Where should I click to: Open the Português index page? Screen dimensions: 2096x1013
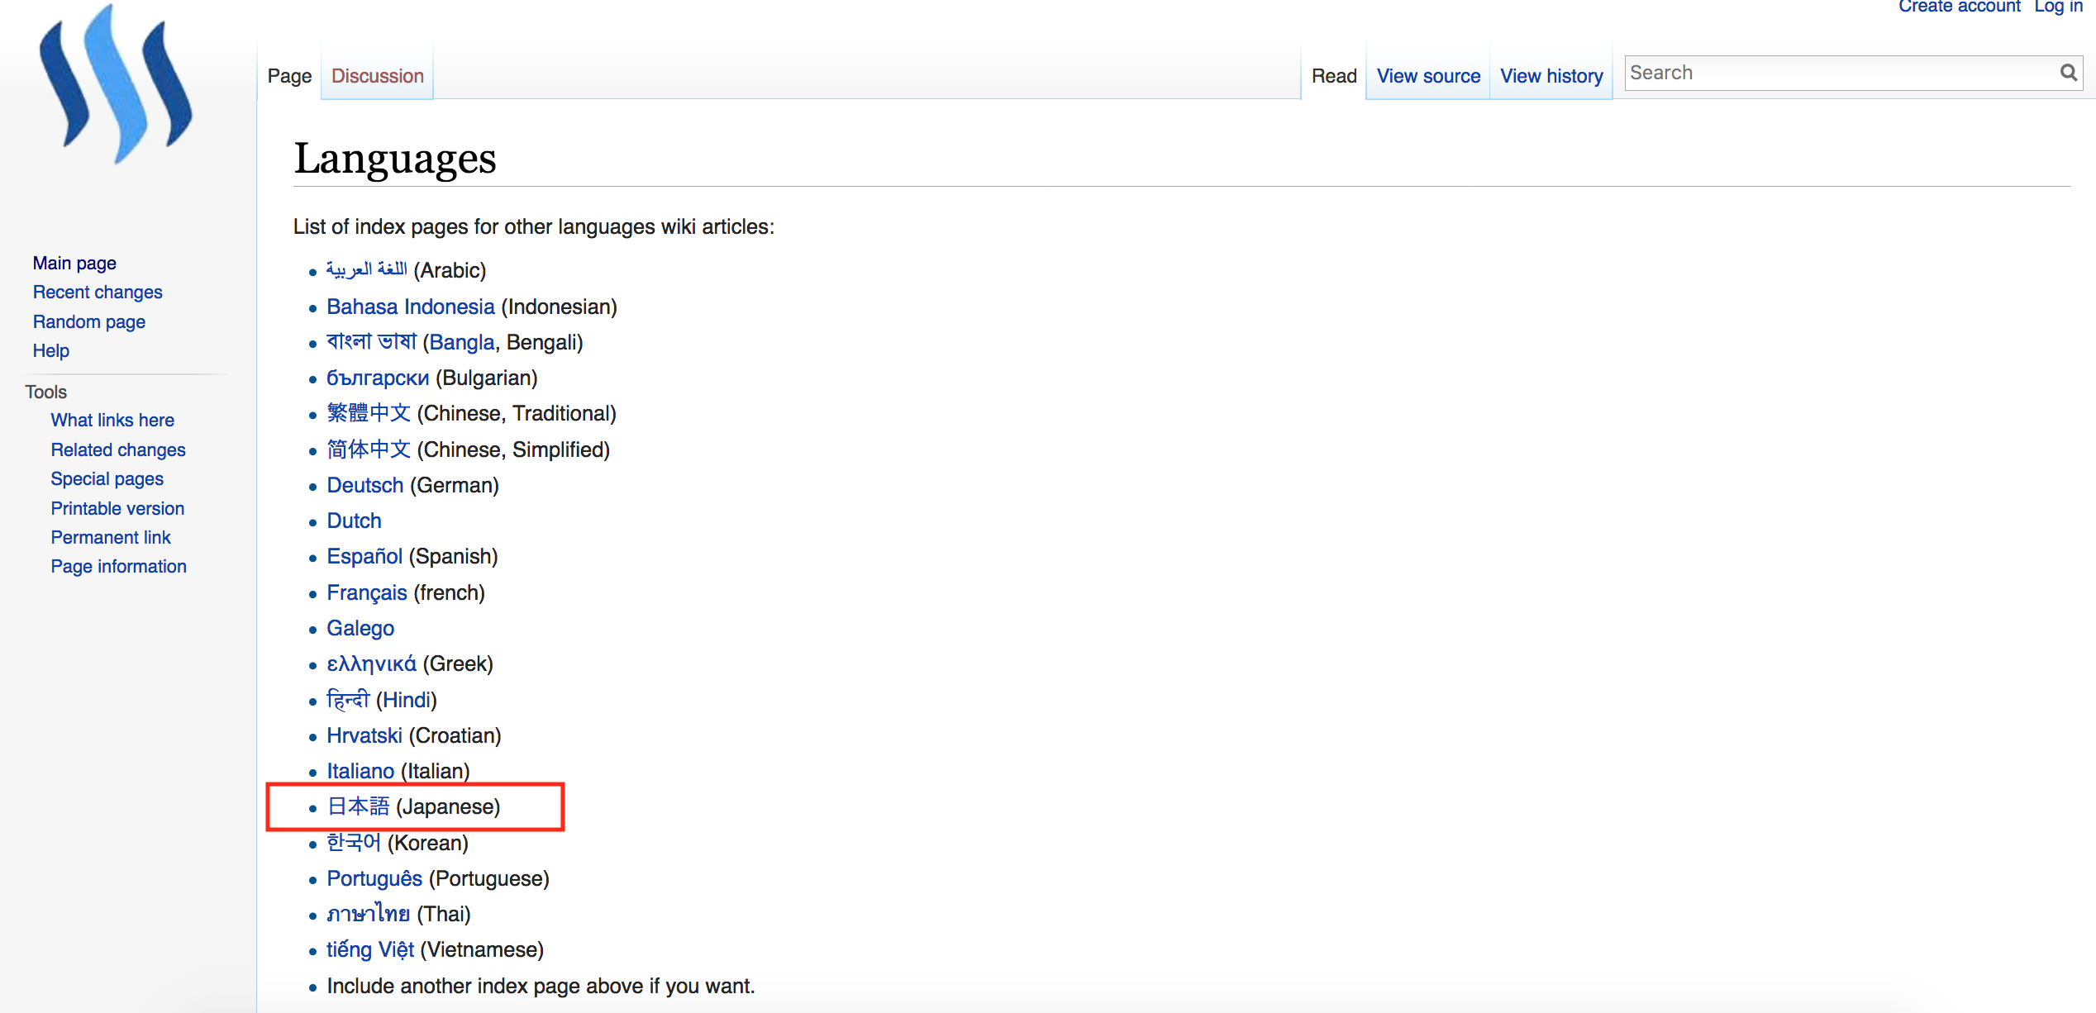point(374,878)
